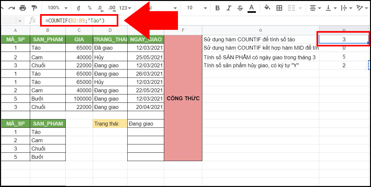Open the 123 more formats menu
Image resolution: width=371 pixels, height=187 pixels.
point(125,8)
